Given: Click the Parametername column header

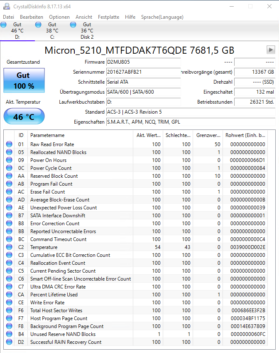Looking at the screenshot, I should pos(81,135).
